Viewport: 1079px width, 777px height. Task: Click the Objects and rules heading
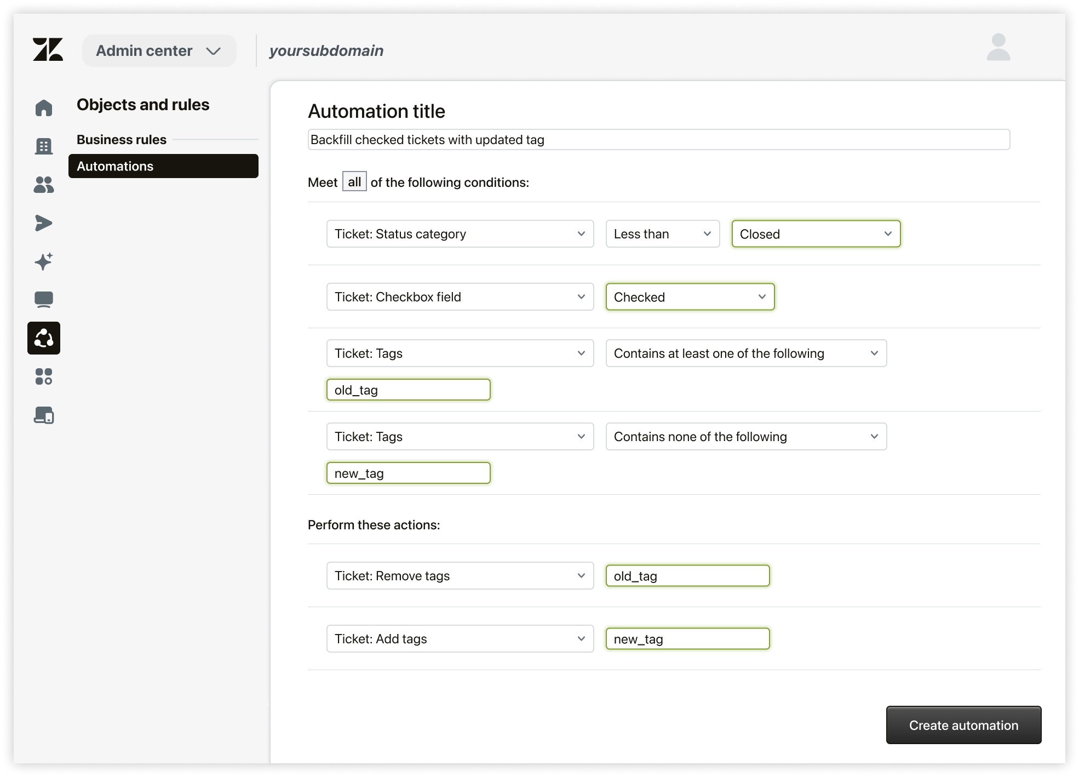(143, 105)
